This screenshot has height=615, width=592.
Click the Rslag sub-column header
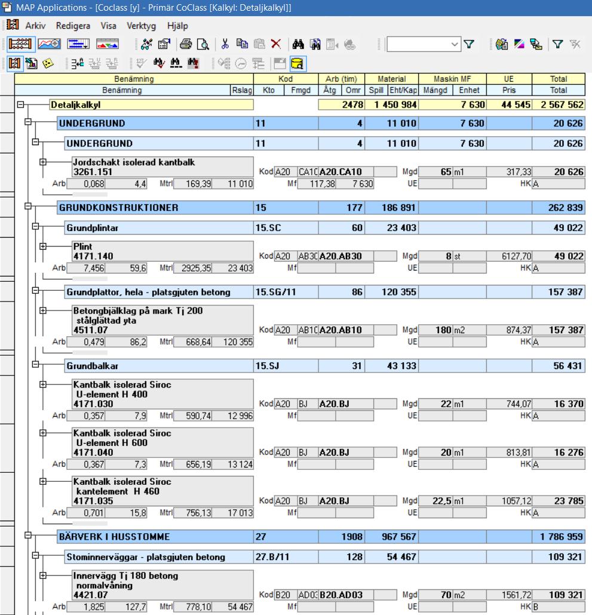pyautogui.click(x=242, y=90)
